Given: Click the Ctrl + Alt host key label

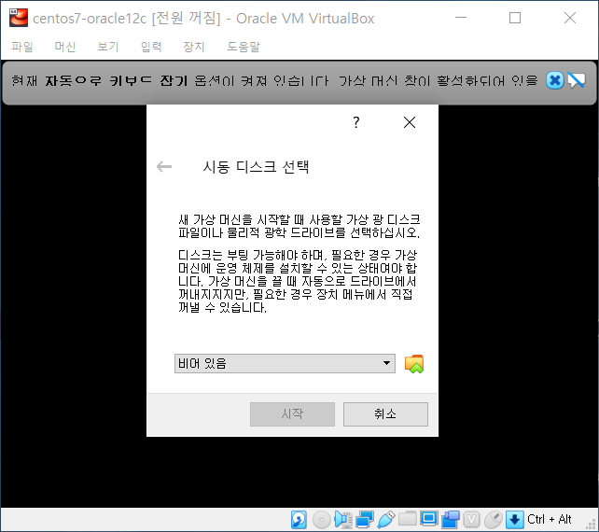Looking at the screenshot, I should (x=549, y=519).
